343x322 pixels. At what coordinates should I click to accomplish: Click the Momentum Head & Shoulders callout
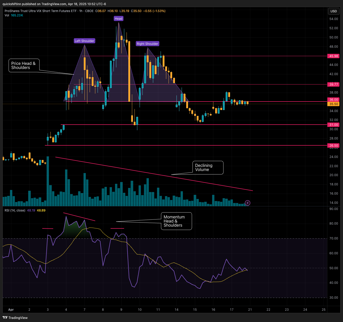[x=176, y=221]
